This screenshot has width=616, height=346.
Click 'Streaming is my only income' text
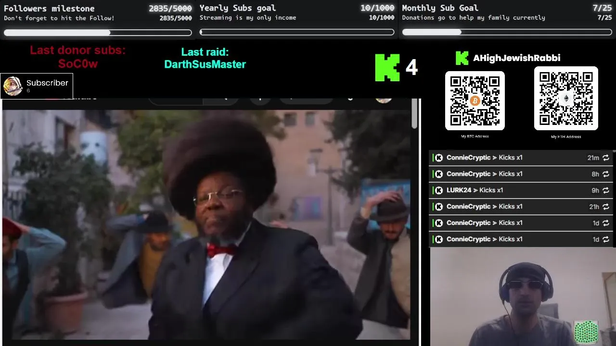(248, 18)
